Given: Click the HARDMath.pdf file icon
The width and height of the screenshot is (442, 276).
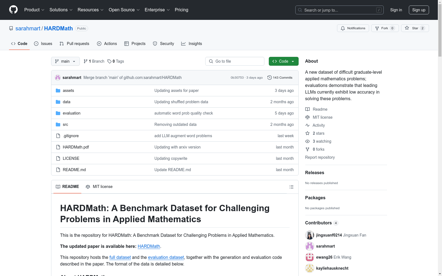Looking at the screenshot, I should tap(58, 147).
